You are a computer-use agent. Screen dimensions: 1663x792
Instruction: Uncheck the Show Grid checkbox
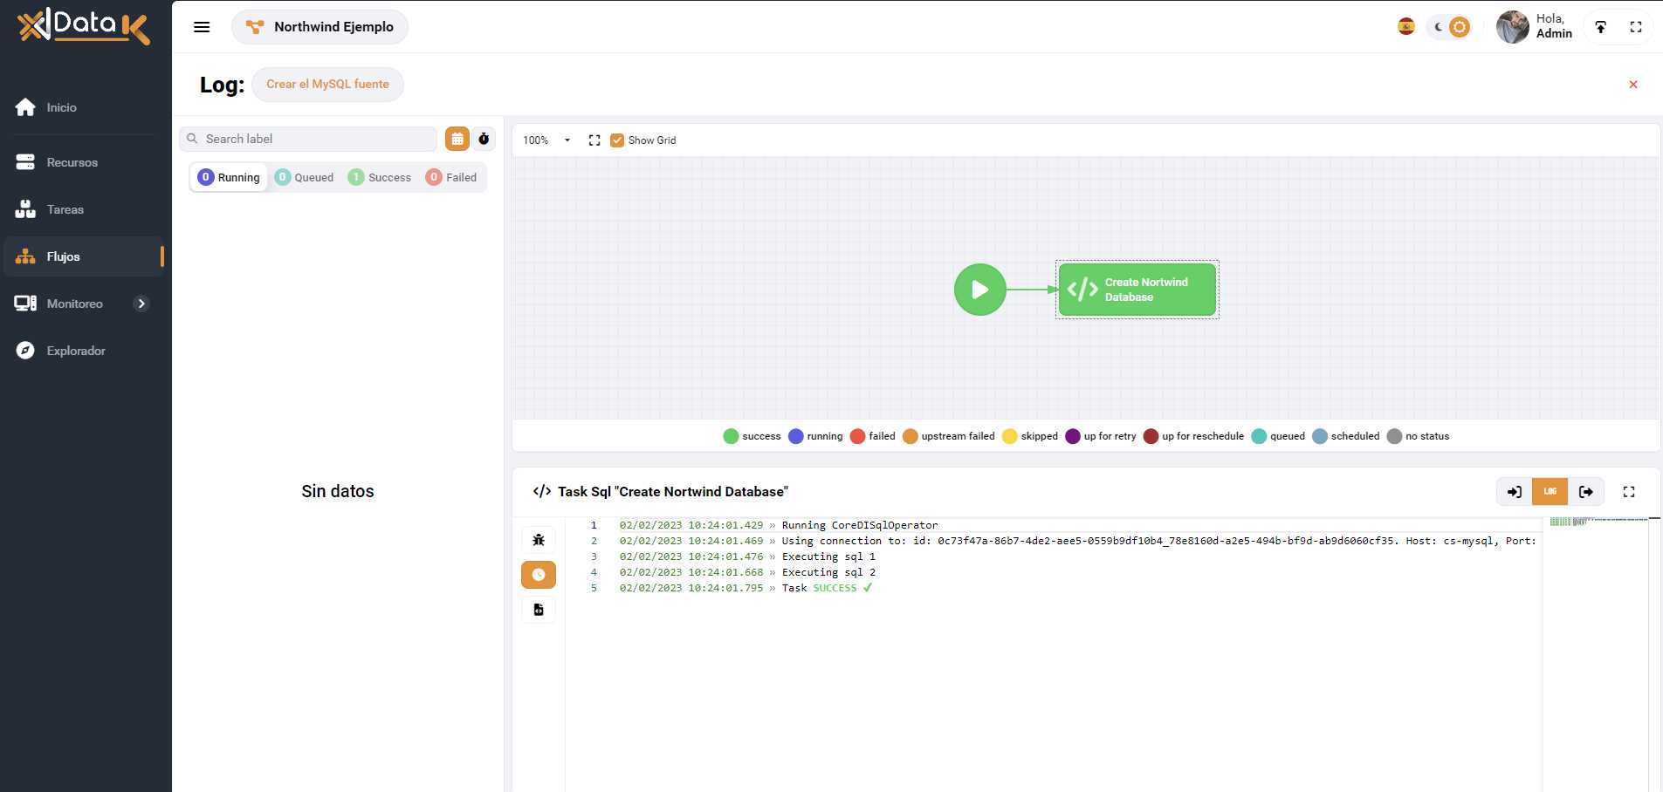pyautogui.click(x=617, y=140)
